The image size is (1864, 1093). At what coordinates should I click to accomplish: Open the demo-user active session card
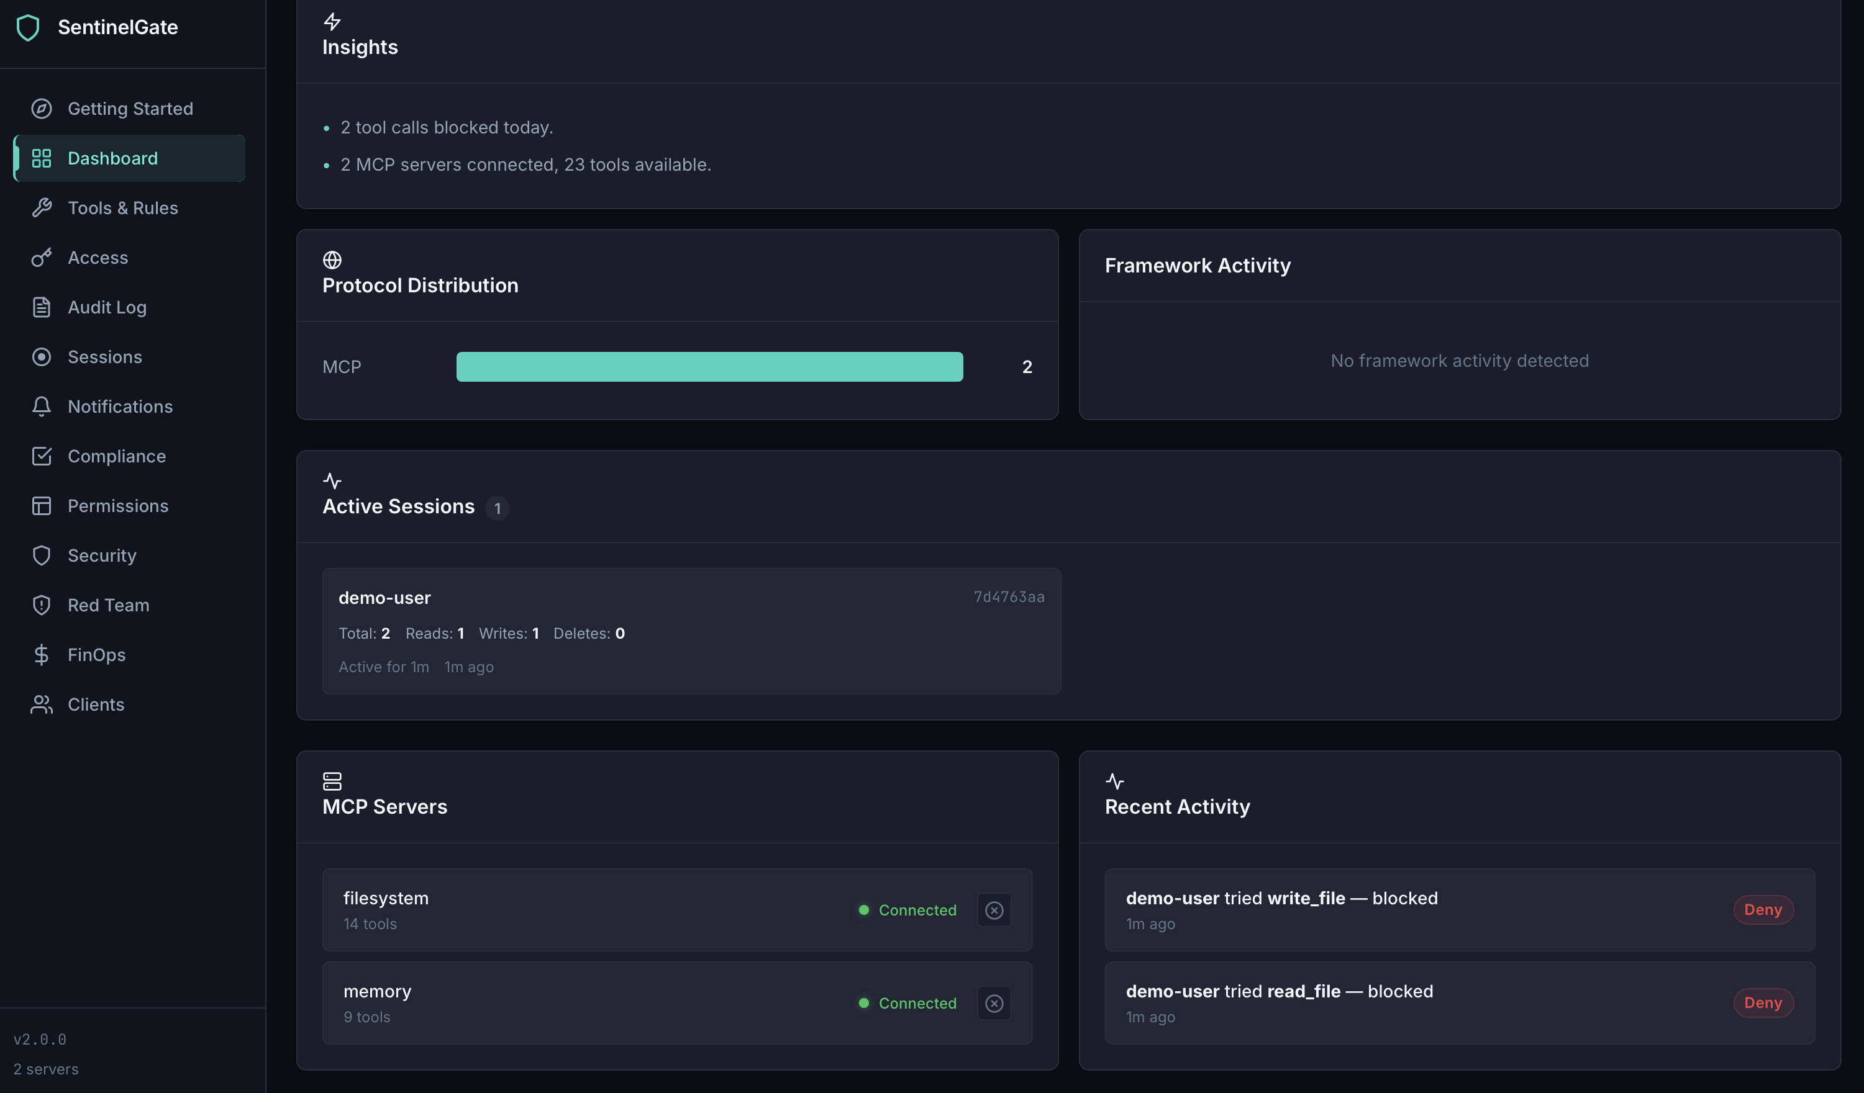691,631
